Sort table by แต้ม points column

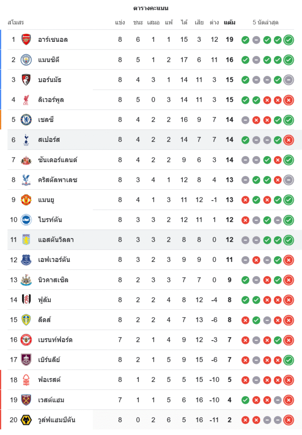[229, 22]
